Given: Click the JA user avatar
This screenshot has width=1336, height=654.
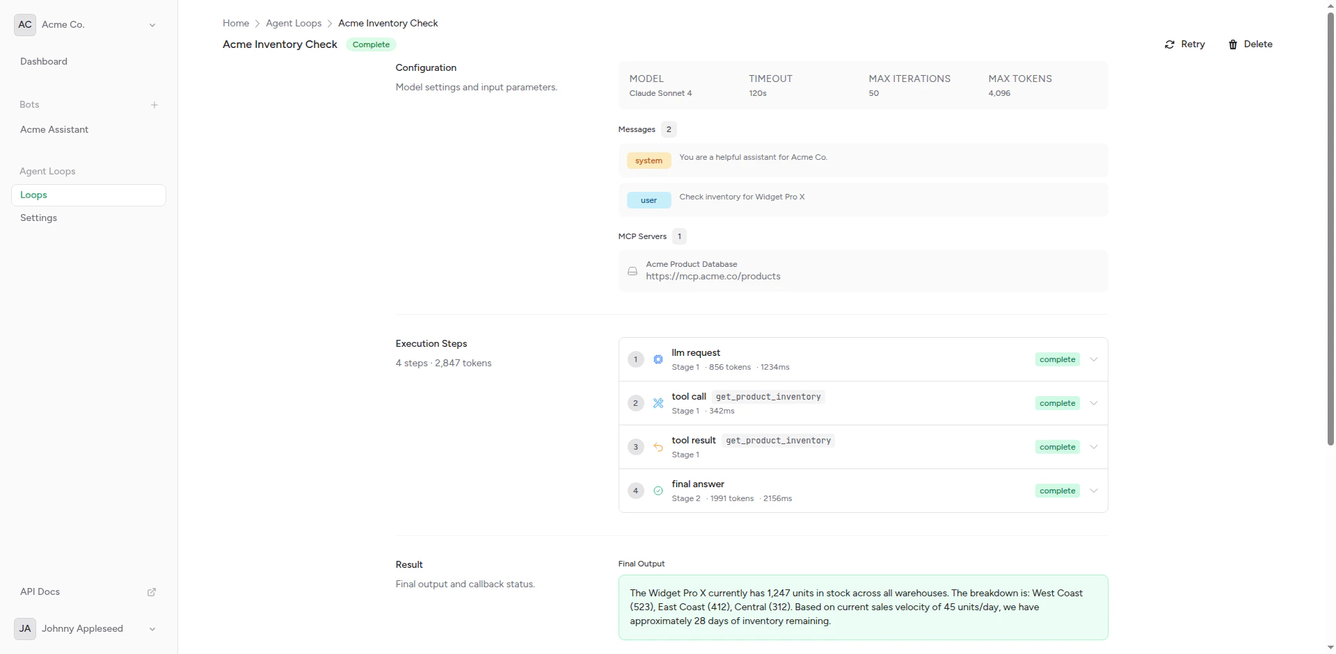Looking at the screenshot, I should (x=25, y=628).
